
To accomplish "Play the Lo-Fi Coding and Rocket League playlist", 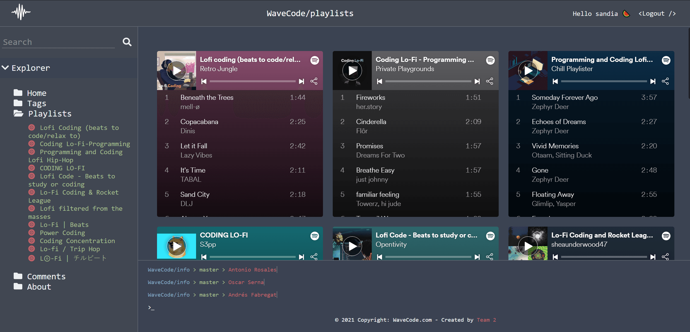I will tap(528, 246).
